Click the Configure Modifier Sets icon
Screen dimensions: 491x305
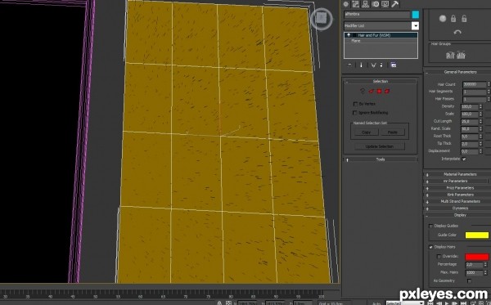tap(394, 65)
